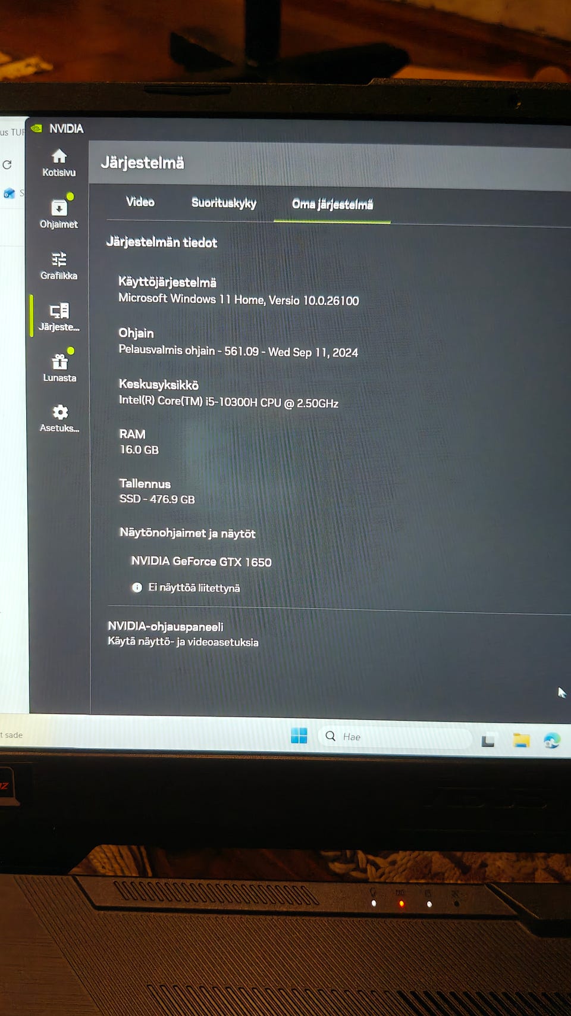Switch to Suorituskyky tab
The image size is (571, 1016).
click(x=224, y=203)
